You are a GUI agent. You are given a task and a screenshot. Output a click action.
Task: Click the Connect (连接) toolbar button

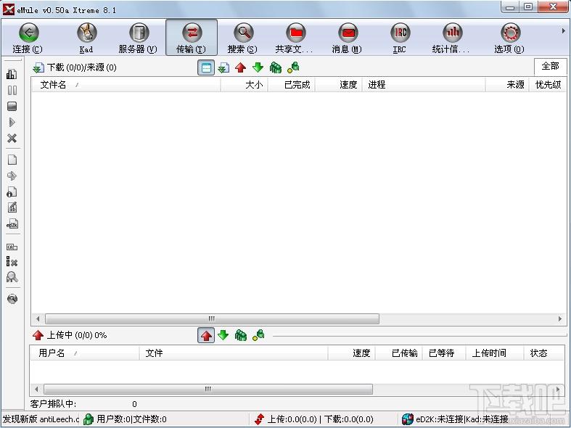point(28,38)
